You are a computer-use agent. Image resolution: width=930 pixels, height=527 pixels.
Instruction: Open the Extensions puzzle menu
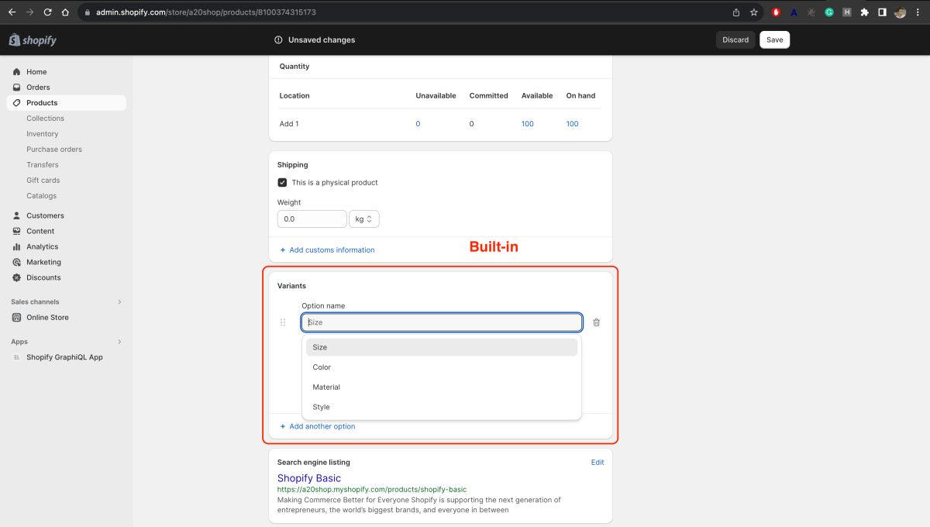click(865, 12)
